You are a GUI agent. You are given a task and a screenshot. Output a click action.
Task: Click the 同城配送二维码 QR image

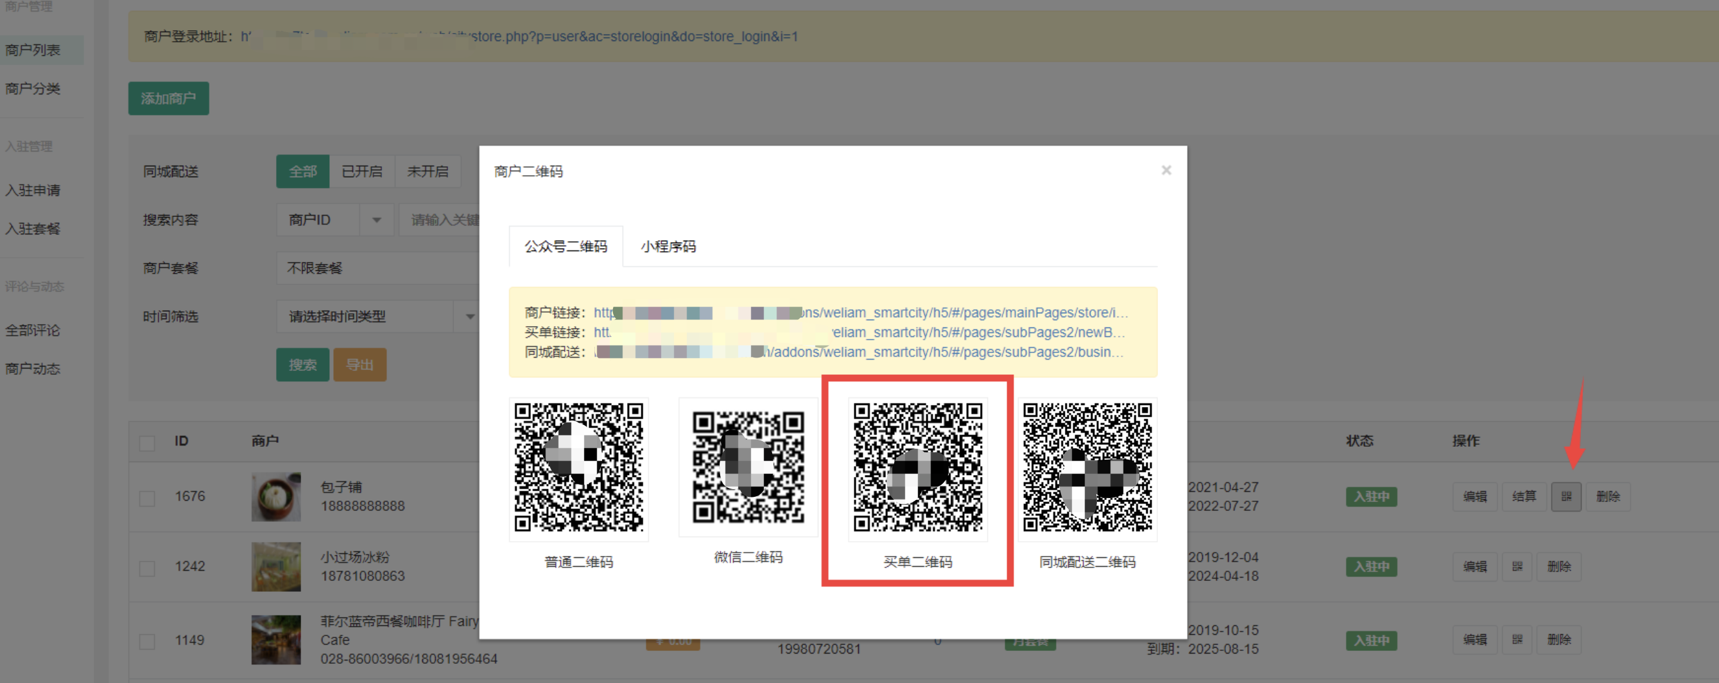point(1087,467)
